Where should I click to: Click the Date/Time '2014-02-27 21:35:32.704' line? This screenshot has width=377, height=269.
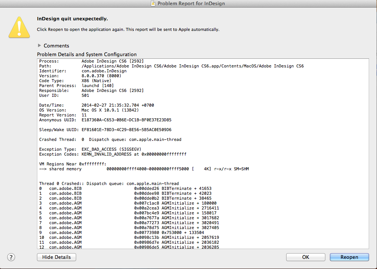click(x=97, y=105)
